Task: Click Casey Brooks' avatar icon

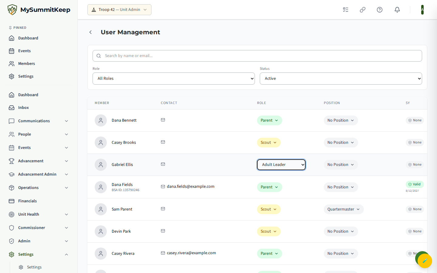Action: 101,143
